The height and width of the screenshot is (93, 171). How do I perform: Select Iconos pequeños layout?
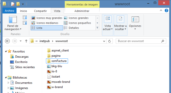pos(77,23)
